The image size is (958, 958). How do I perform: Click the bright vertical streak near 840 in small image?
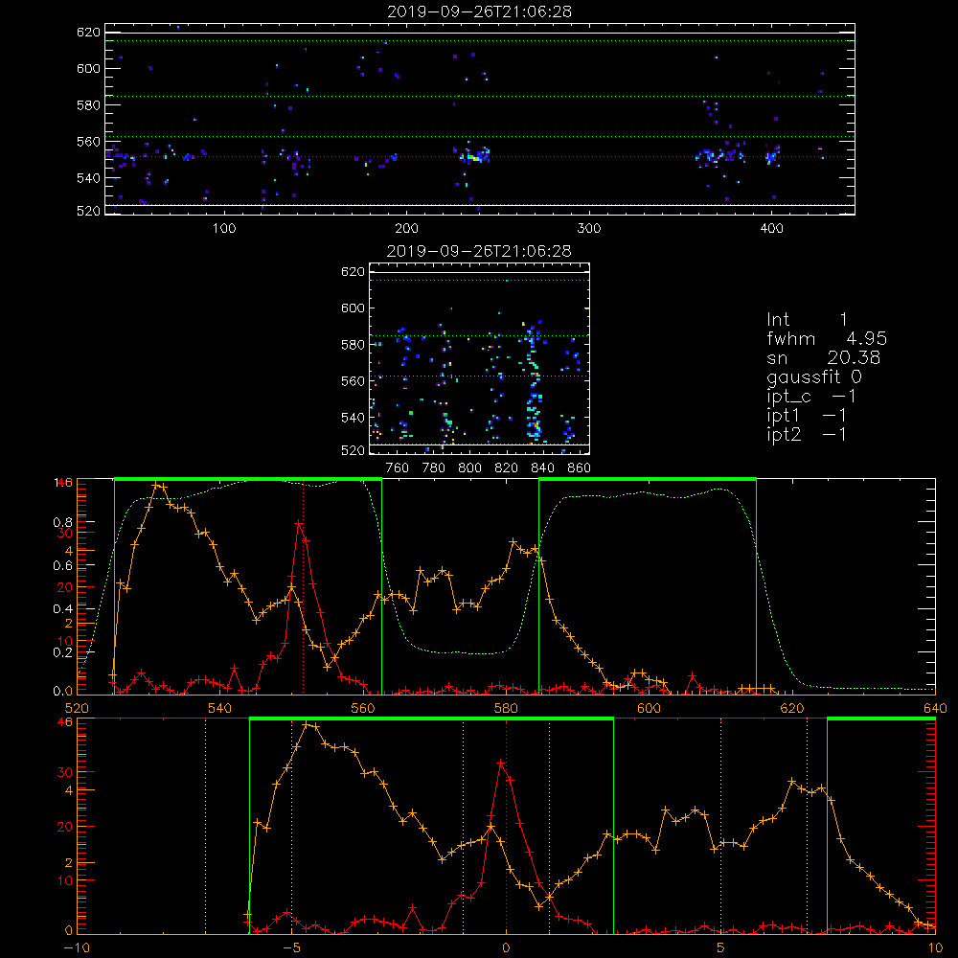[x=535, y=382]
